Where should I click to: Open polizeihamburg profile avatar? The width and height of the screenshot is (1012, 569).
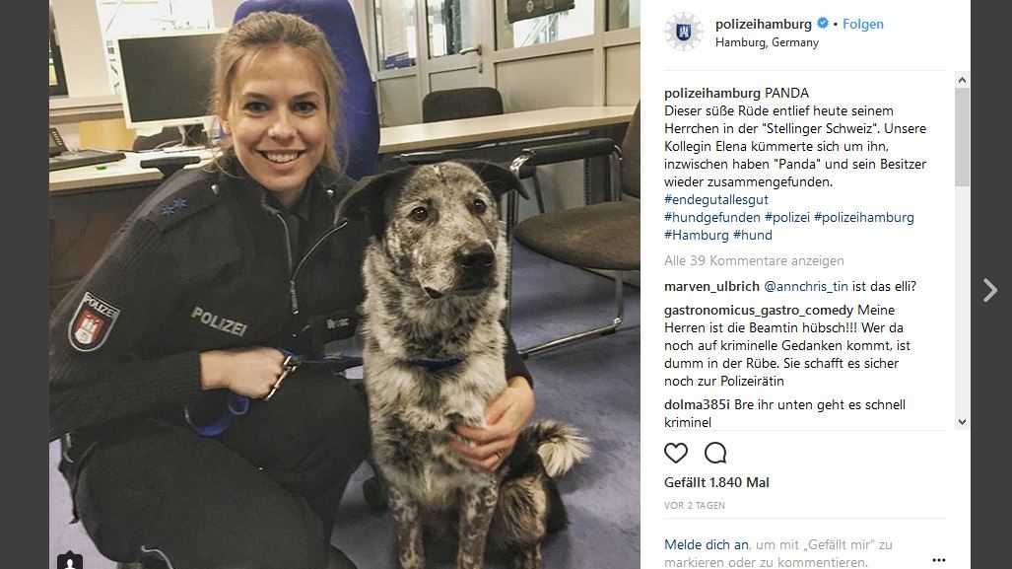[684, 32]
